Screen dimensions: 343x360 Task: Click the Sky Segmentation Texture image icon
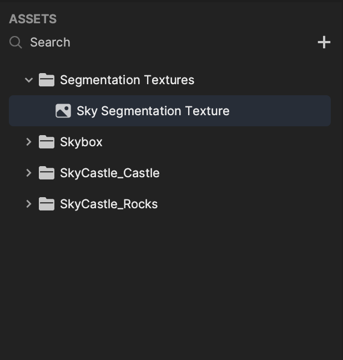63,111
